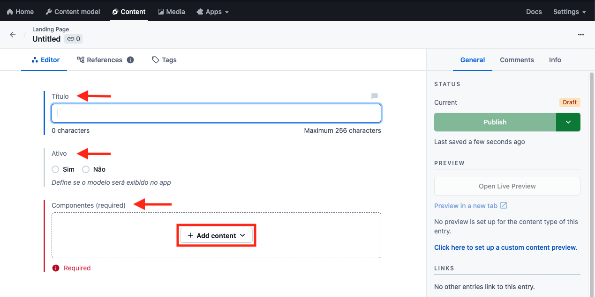The width and height of the screenshot is (595, 297).
Task: Click the Título field comment icon
Action: click(x=375, y=96)
